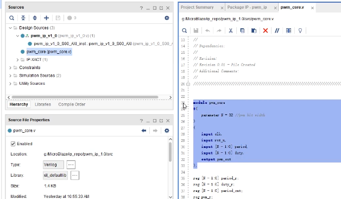341x199 pixels.
Task: Float the Sources panel
Action: pos(161,8)
